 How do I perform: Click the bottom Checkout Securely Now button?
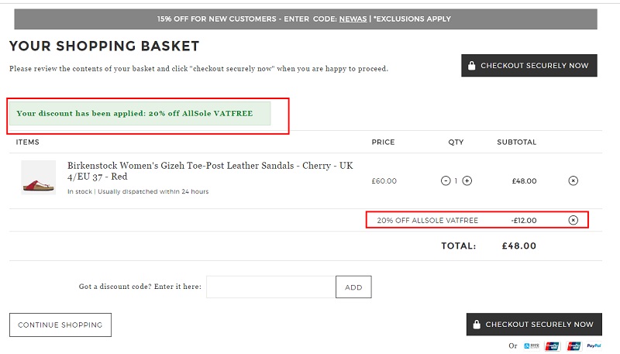(534, 325)
